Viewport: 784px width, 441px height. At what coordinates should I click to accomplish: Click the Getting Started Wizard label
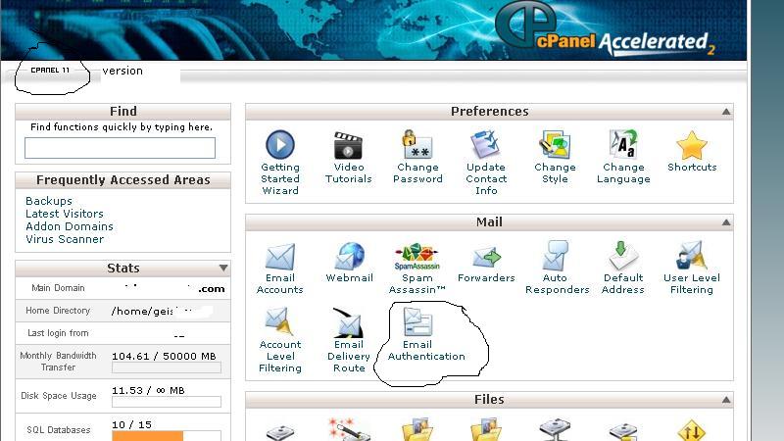280,179
